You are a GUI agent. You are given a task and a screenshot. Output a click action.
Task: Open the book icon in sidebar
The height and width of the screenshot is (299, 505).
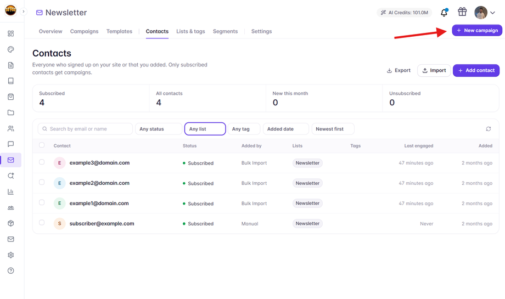[x=10, y=81]
